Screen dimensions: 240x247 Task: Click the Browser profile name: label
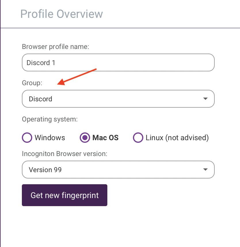56,47
